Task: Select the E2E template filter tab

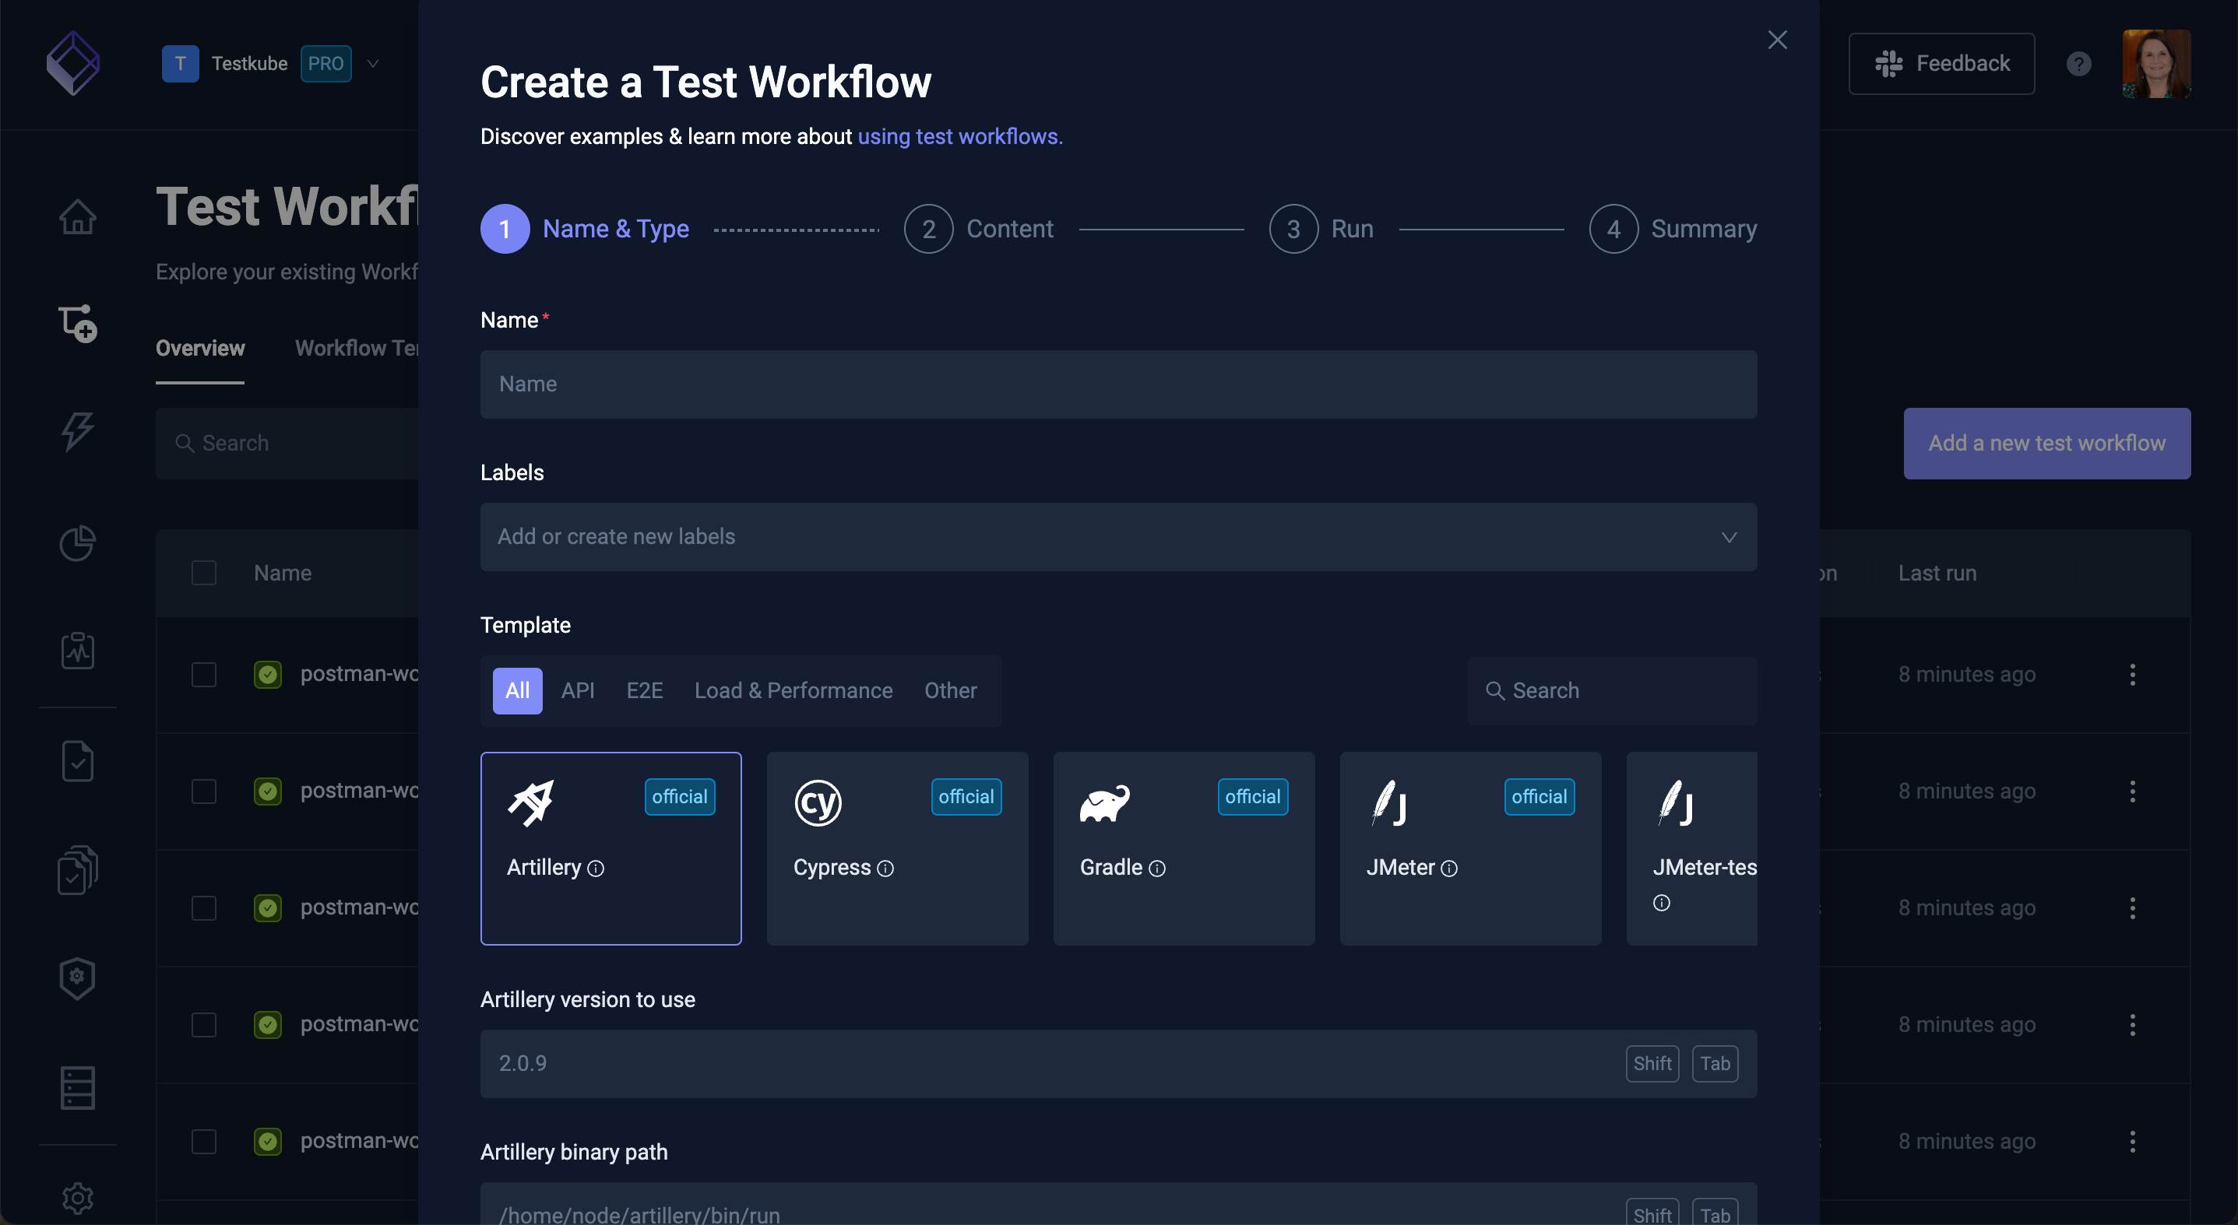Action: (645, 691)
